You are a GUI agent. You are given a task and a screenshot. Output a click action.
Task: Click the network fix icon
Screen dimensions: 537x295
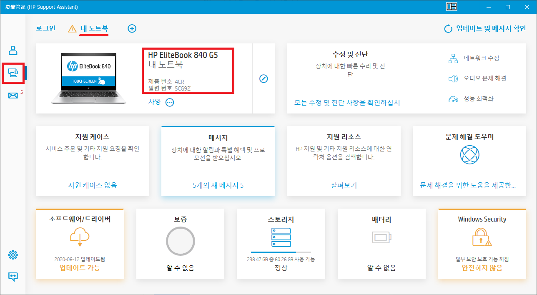(453, 58)
